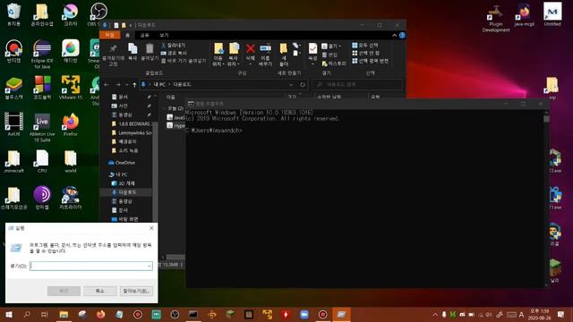Select the Recycle Bin desktop icon
Screen dimensions: 573x322
(14, 14)
